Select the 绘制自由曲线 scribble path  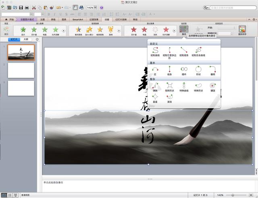point(198,52)
